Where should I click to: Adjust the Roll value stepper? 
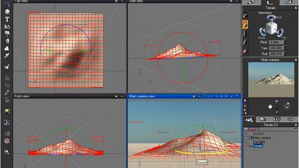285,54
